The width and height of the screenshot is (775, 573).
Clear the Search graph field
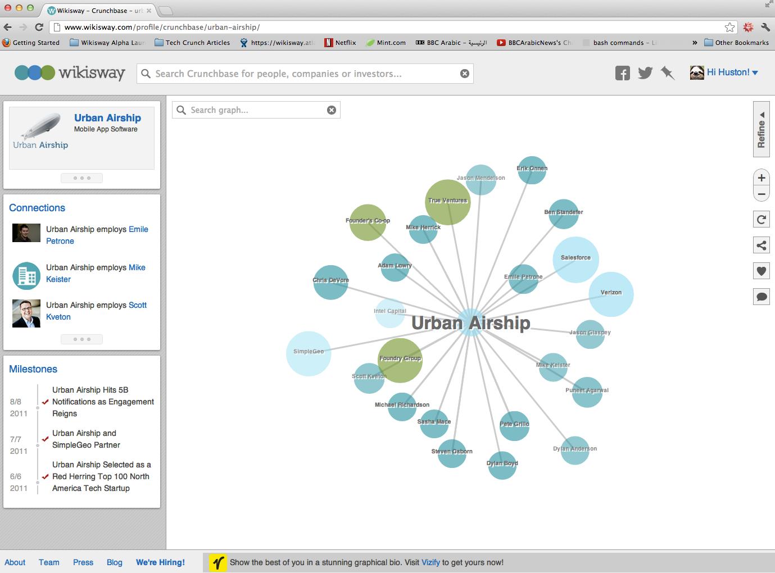click(x=332, y=110)
